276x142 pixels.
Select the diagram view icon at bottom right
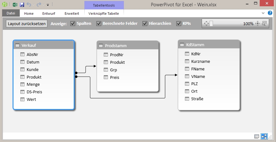pyautogui.click(x=264, y=136)
